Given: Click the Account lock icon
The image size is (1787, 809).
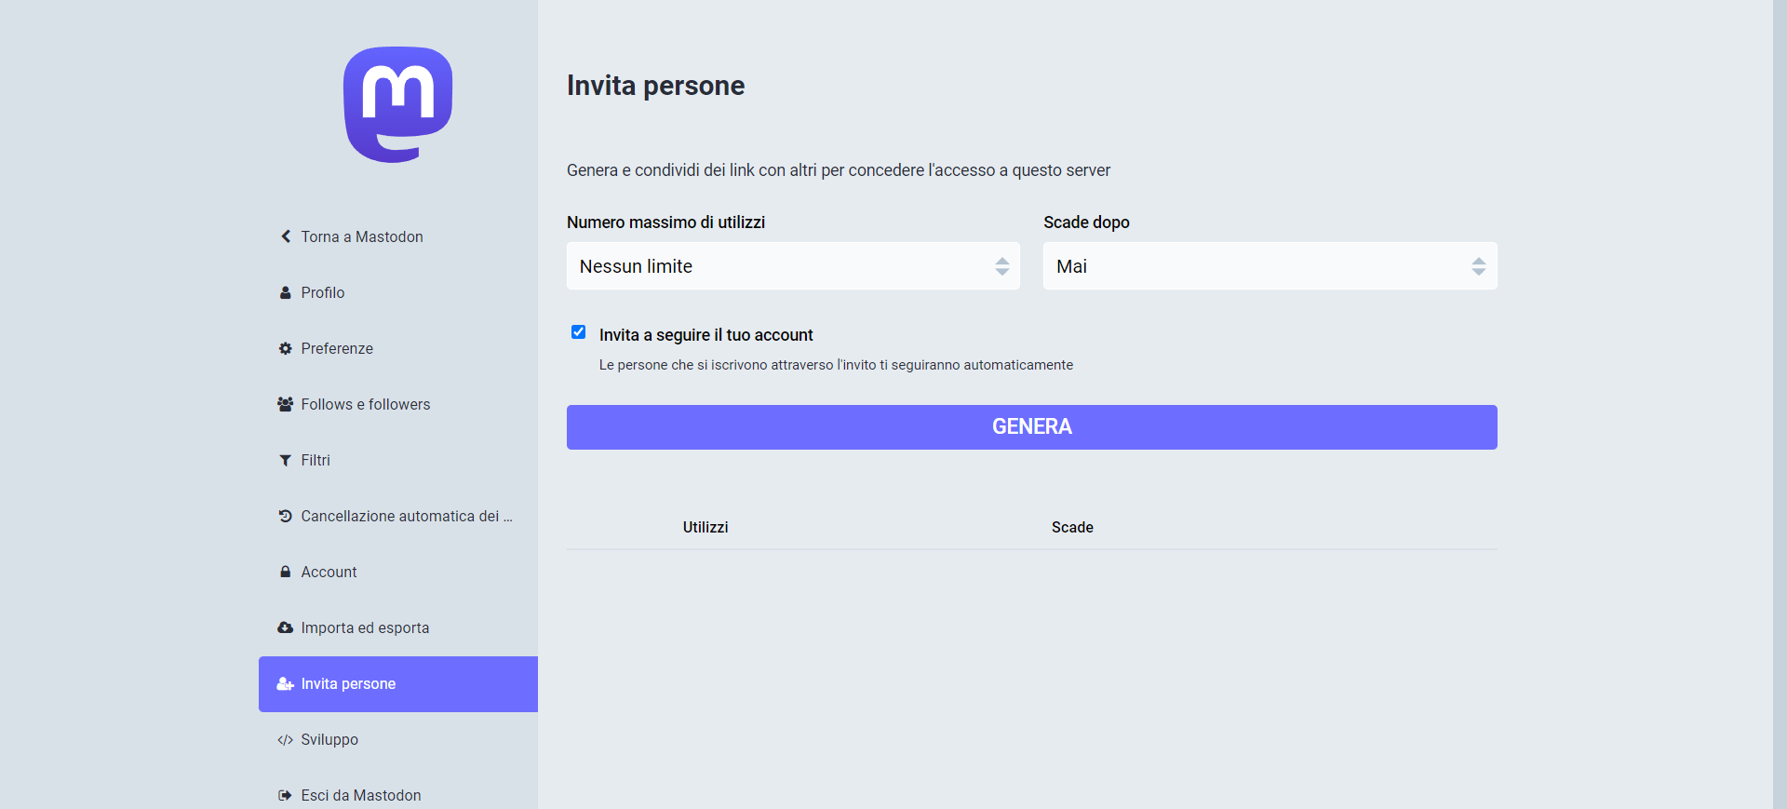Looking at the screenshot, I should pos(286,572).
